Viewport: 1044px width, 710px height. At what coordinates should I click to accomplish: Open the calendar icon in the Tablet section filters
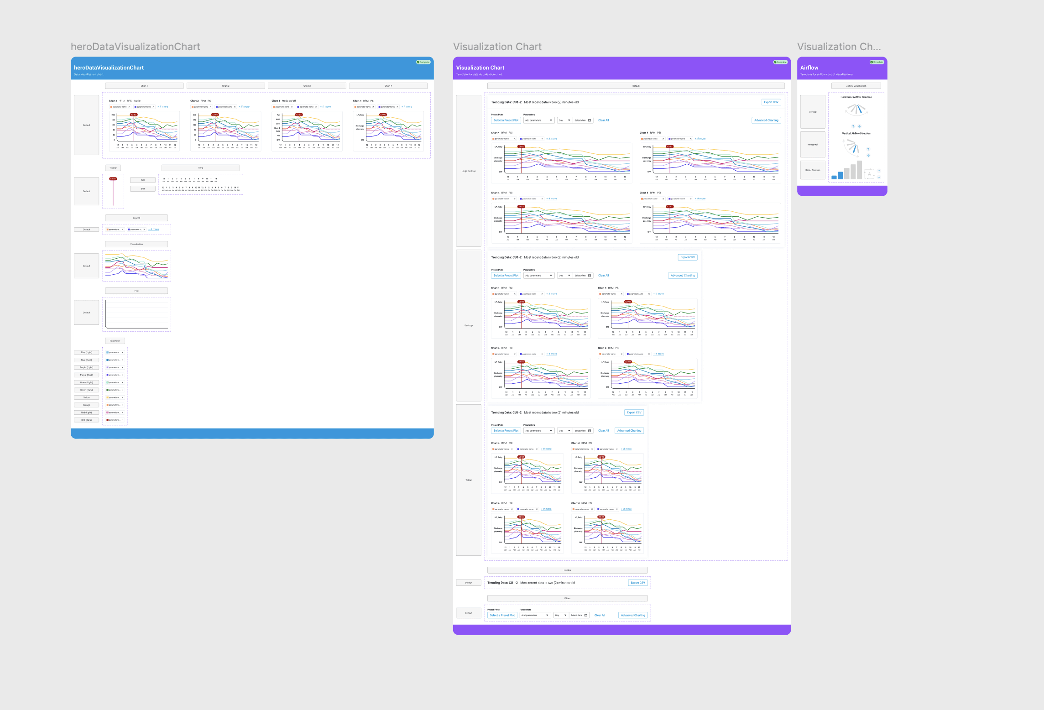590,431
